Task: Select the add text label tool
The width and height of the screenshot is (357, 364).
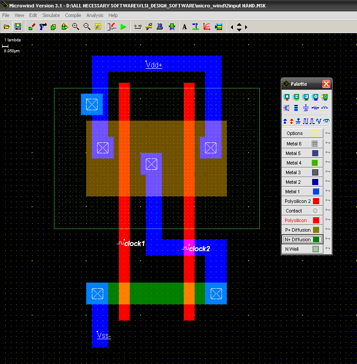Action: (185, 27)
